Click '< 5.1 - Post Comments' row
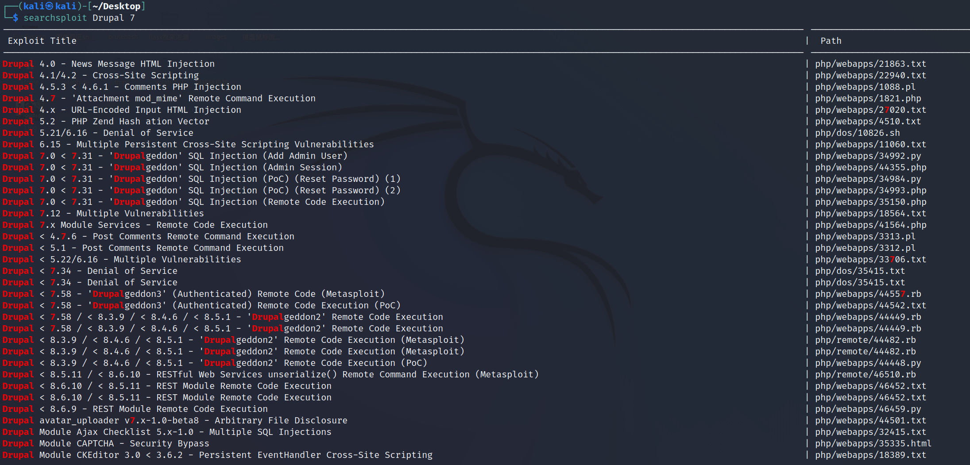Viewport: 970px width, 465px height. point(143,248)
